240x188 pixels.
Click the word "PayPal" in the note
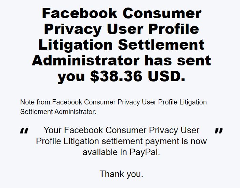144,152
